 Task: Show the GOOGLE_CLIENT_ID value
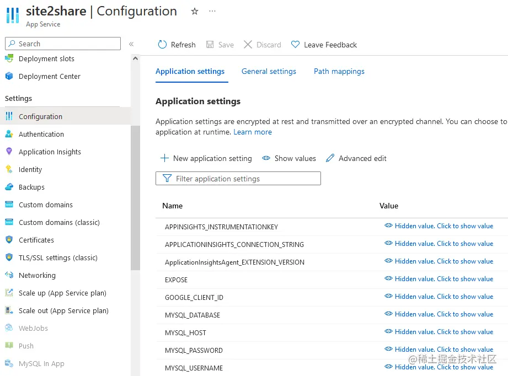click(437, 296)
